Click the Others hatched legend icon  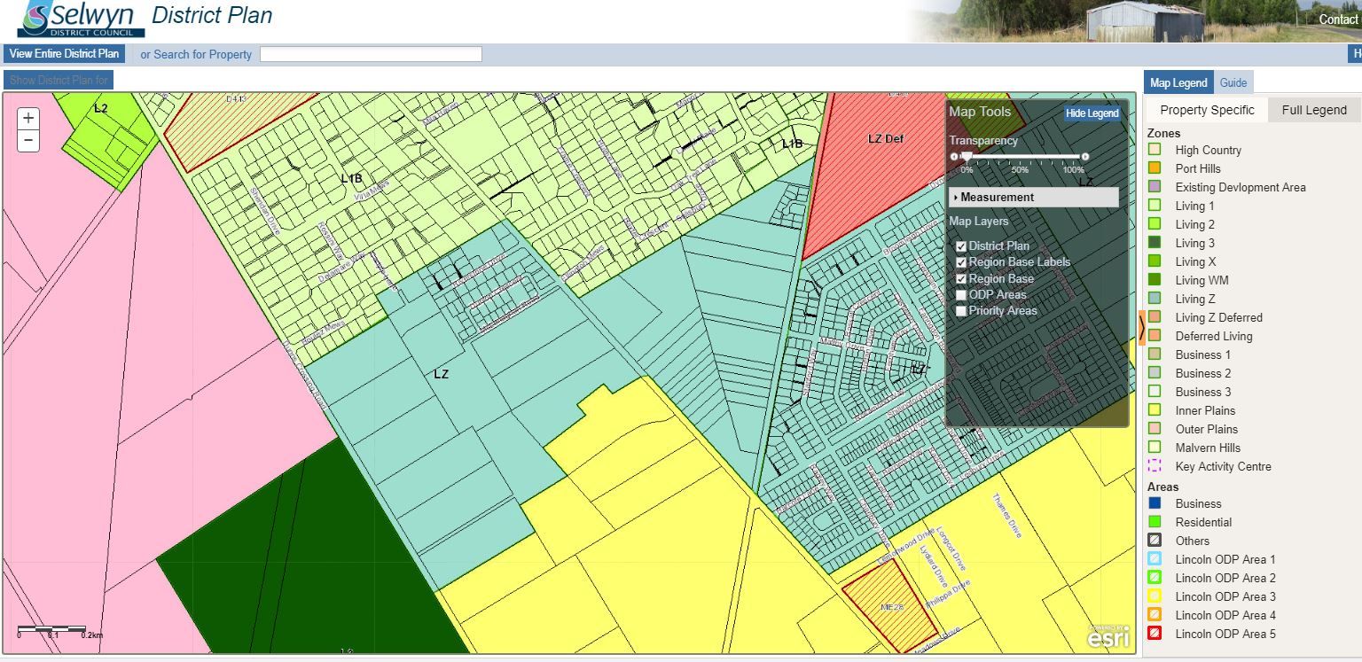tap(1155, 541)
